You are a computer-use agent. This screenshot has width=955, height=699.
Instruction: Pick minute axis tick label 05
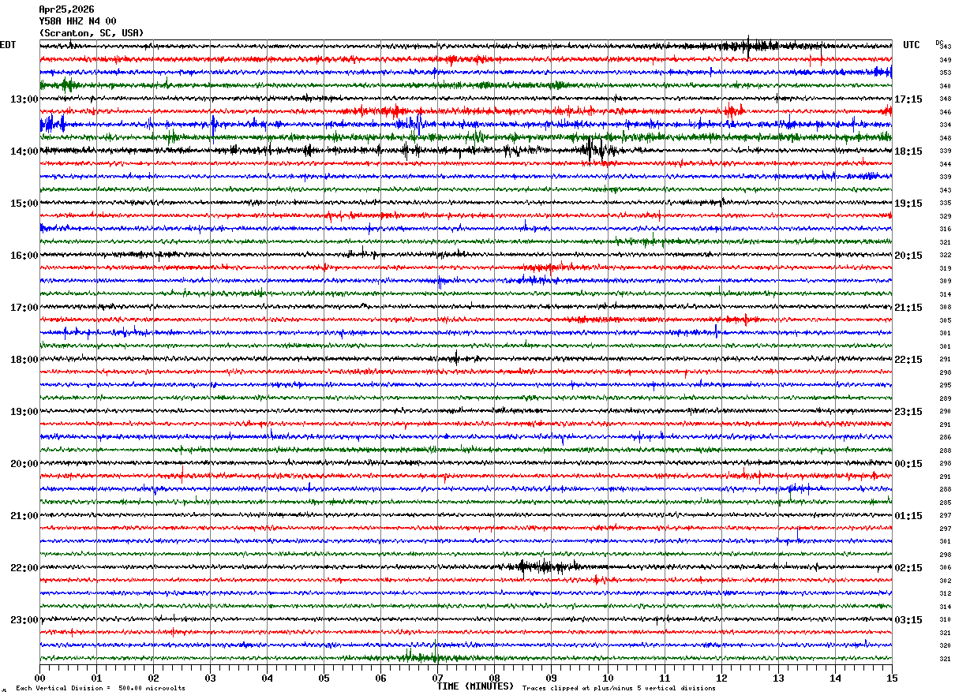tap(324, 678)
